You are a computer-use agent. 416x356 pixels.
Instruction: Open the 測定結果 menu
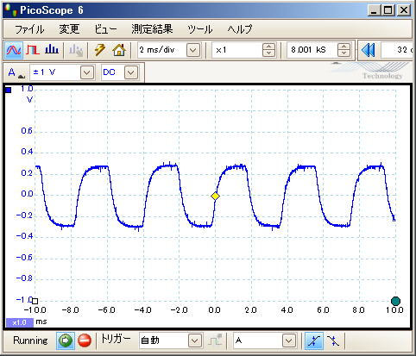click(x=152, y=29)
